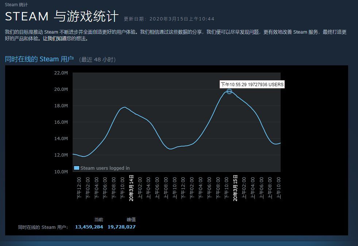Click the 22.0M y-axis label

[x=61, y=73]
